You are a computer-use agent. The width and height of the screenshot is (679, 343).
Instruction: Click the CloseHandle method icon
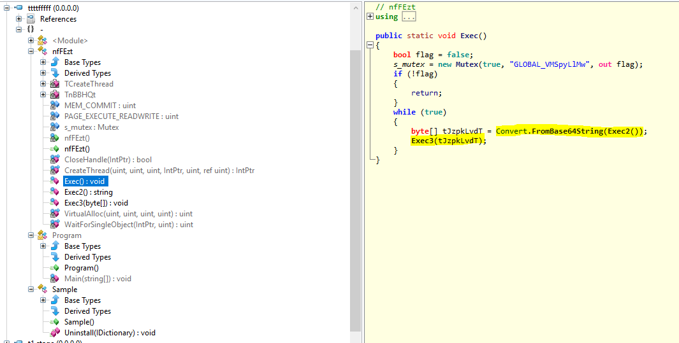point(55,159)
